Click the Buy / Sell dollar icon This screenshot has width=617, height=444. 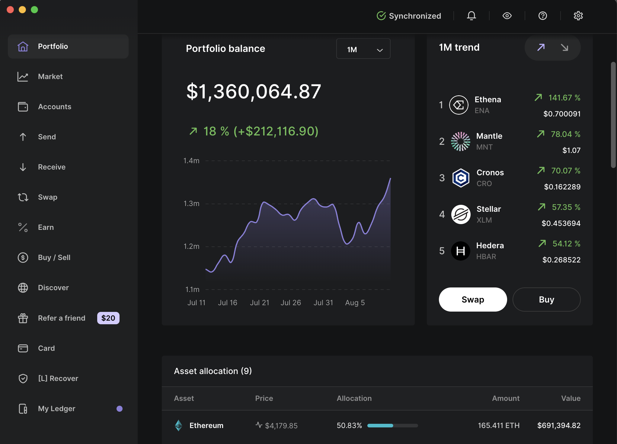pyautogui.click(x=23, y=258)
